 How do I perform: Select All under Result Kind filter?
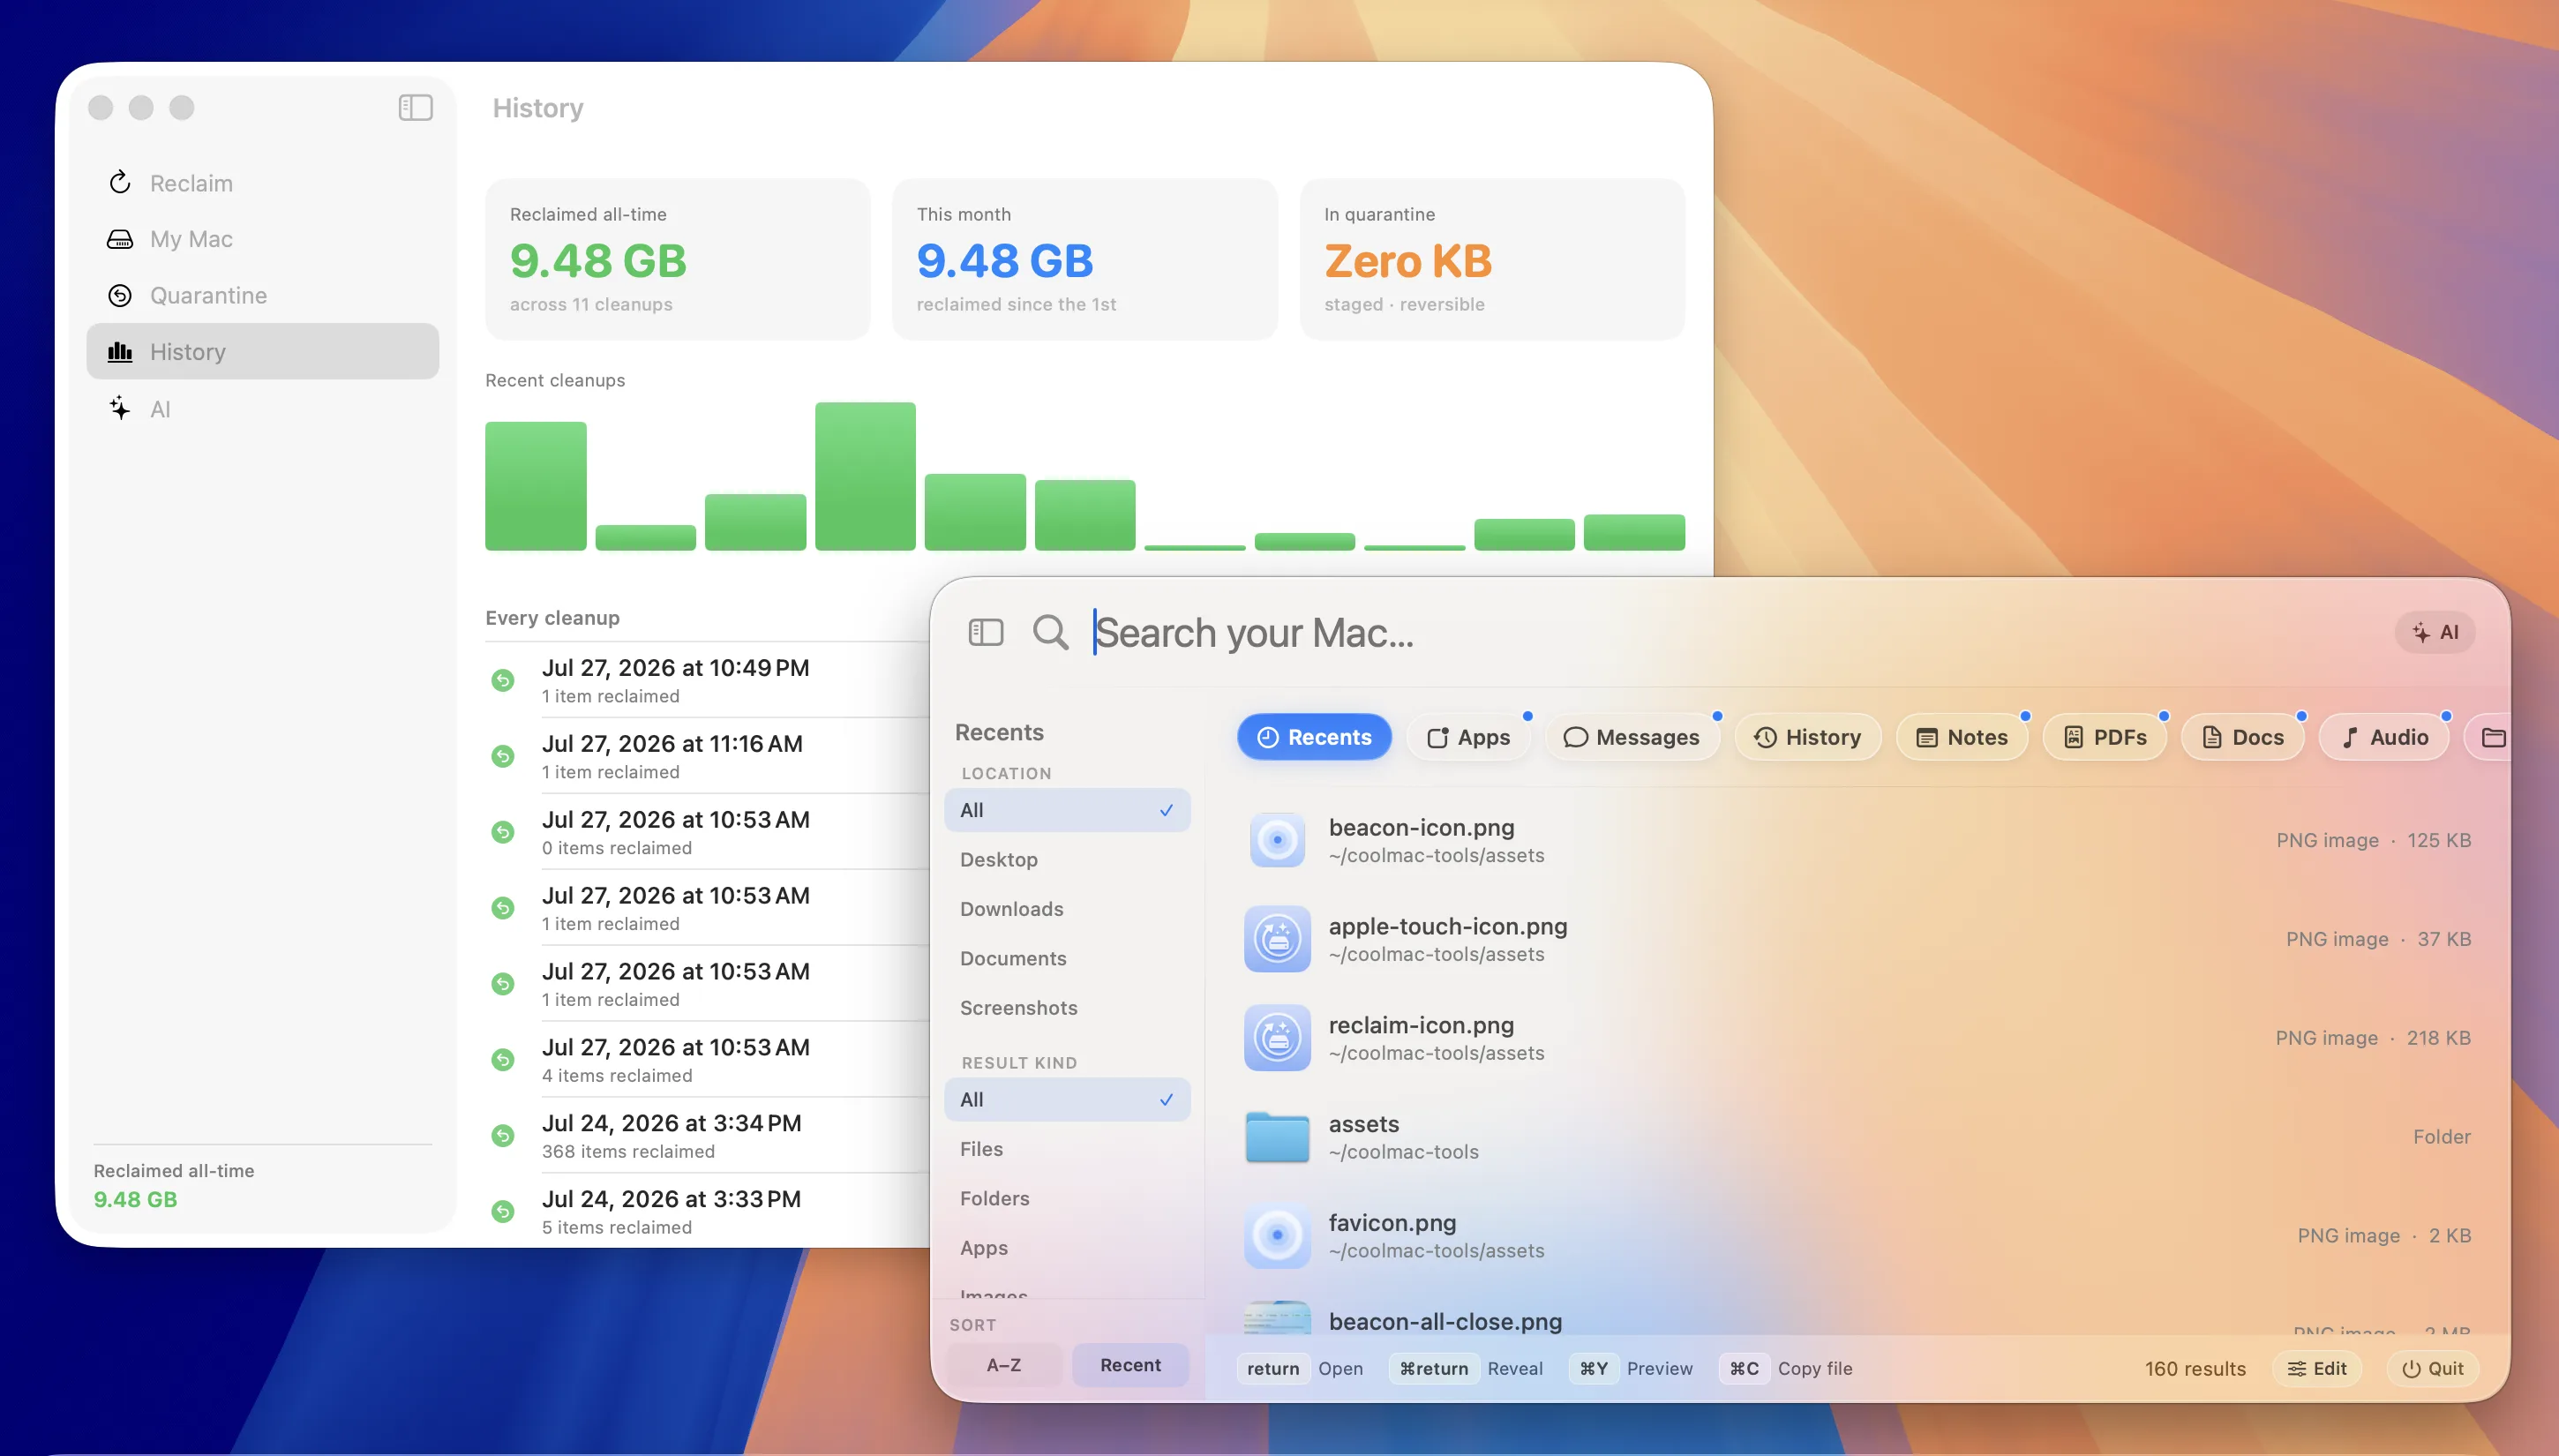pyautogui.click(x=1067, y=1099)
